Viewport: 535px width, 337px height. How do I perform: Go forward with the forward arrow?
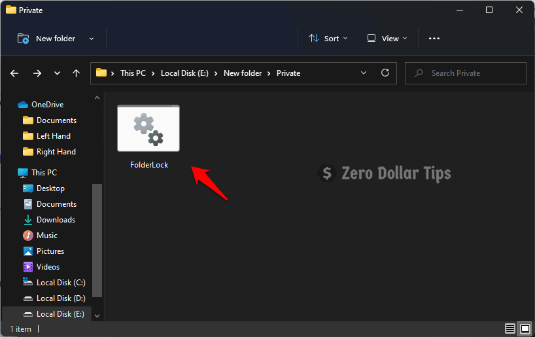(37, 73)
